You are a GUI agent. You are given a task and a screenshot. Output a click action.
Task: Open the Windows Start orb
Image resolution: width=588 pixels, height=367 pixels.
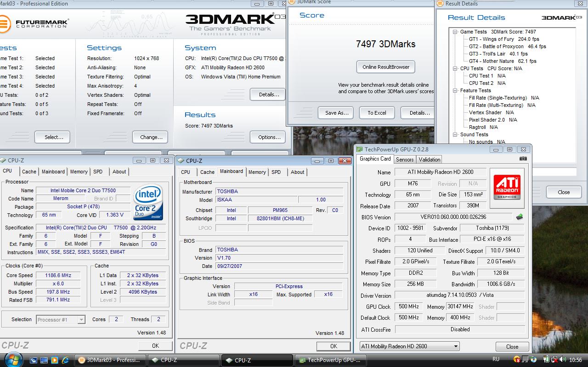pos(13,359)
